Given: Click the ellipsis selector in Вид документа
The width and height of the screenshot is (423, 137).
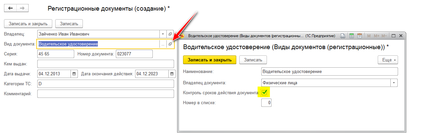Looking at the screenshot, I should pyautogui.click(x=163, y=44).
